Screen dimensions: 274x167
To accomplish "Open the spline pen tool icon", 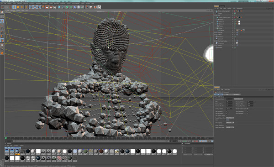I will point(63,7).
